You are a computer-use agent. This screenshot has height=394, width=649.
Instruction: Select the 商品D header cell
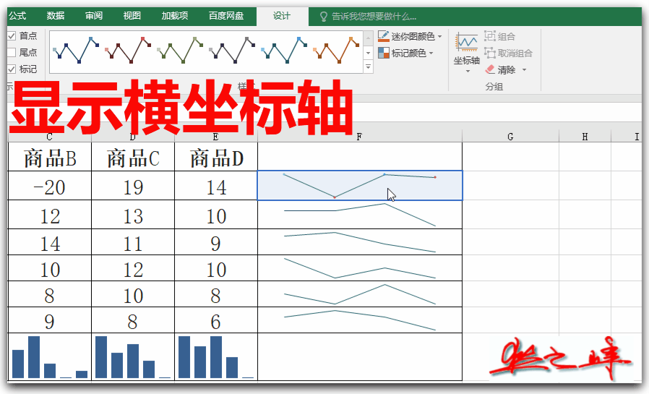[216, 158]
